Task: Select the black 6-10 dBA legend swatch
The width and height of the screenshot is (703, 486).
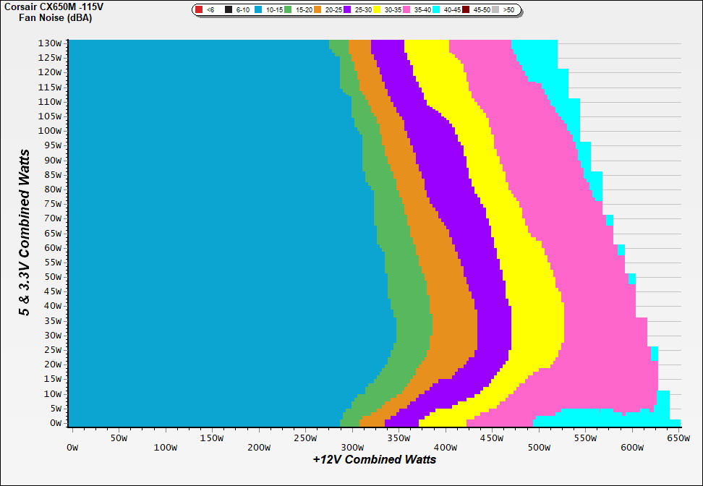Action: [229, 10]
